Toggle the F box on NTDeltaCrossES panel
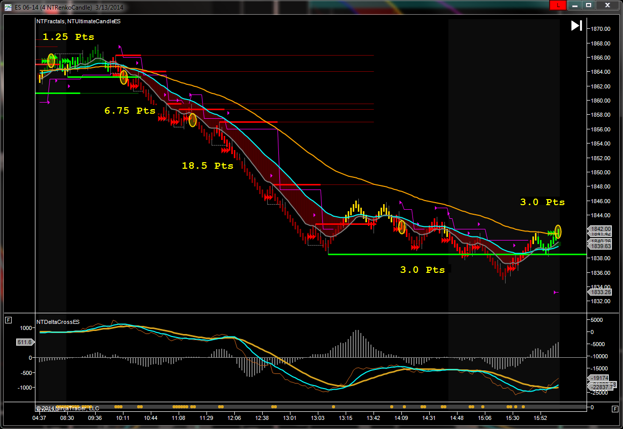Screen dimensions: 623x429 tap(8, 320)
